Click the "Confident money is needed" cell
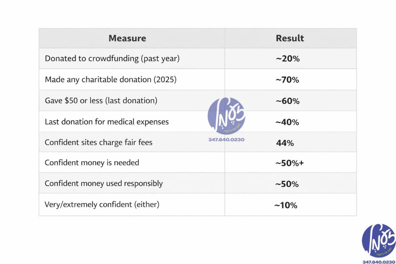This screenshot has width=396, height=264. click(92, 162)
